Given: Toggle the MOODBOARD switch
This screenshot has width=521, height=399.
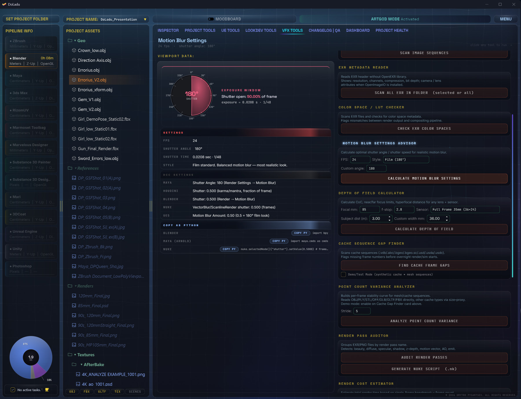Looking at the screenshot, I should [211, 19].
